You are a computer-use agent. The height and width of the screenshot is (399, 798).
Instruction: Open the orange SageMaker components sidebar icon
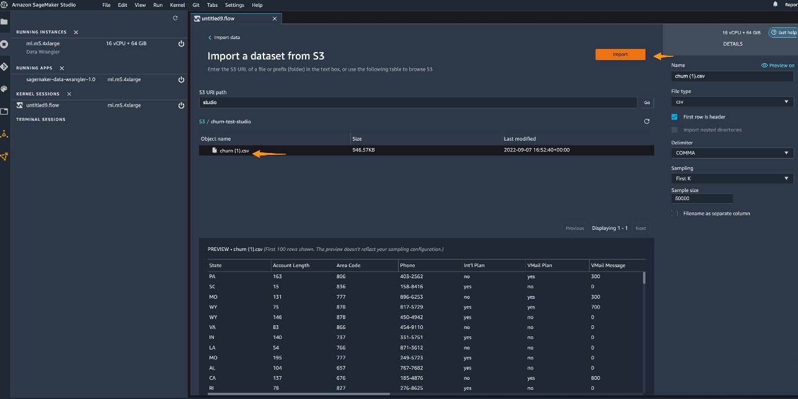point(4,134)
